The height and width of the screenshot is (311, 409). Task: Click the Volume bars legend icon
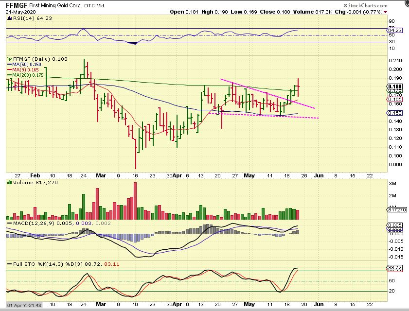coord(9,182)
